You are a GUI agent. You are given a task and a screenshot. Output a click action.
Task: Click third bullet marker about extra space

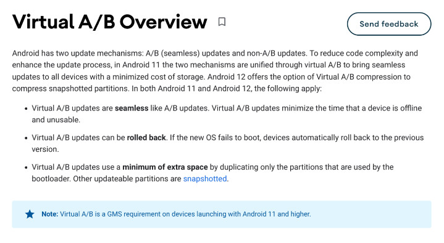coord(26,168)
